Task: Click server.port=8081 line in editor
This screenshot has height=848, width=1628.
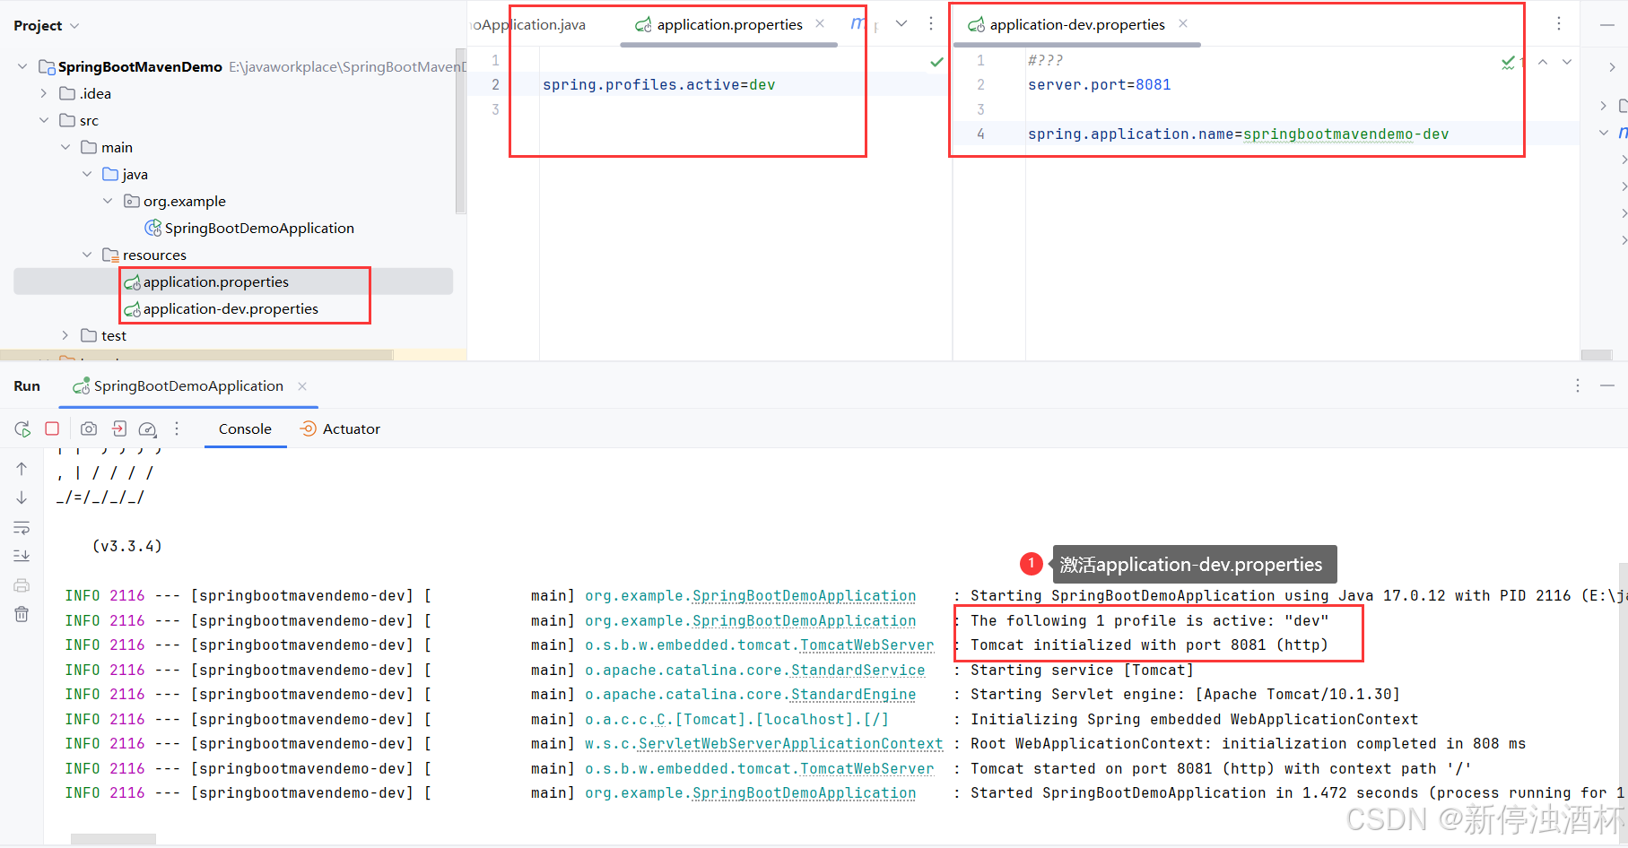Action: (1100, 85)
